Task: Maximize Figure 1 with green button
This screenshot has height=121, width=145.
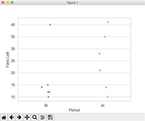Action: [x=12, y=2]
